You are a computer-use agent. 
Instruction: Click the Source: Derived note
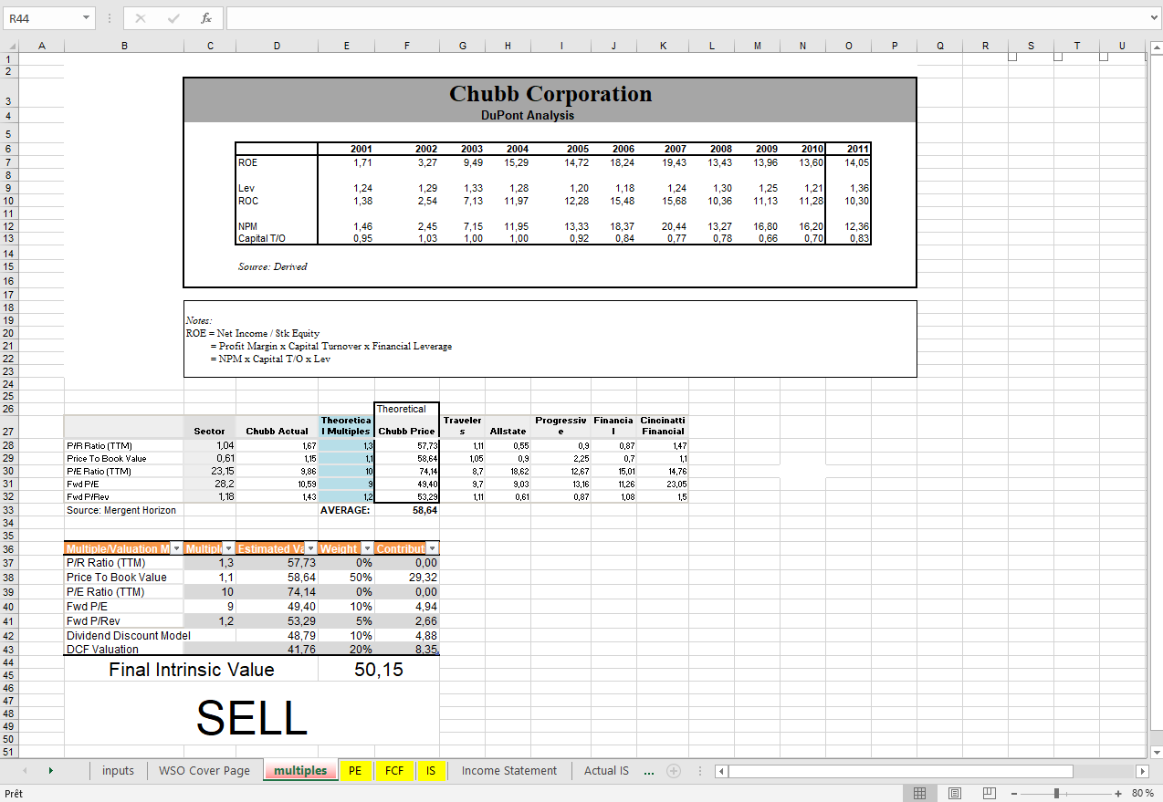(x=273, y=266)
